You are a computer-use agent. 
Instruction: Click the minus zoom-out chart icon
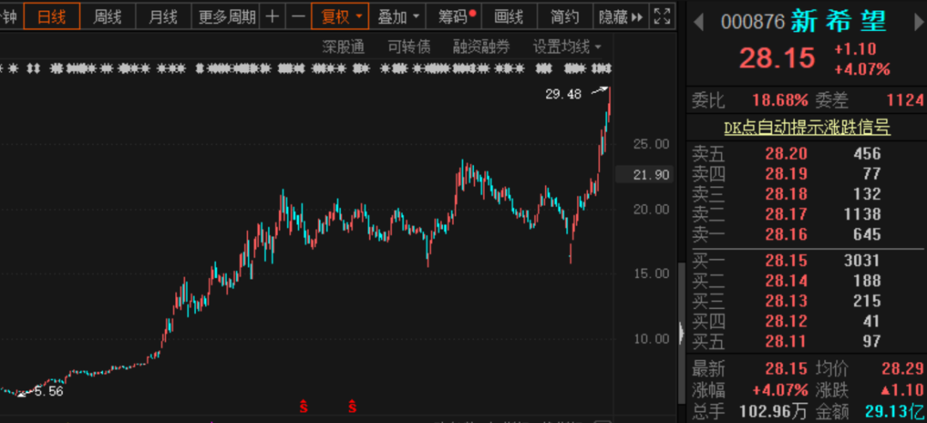(297, 16)
